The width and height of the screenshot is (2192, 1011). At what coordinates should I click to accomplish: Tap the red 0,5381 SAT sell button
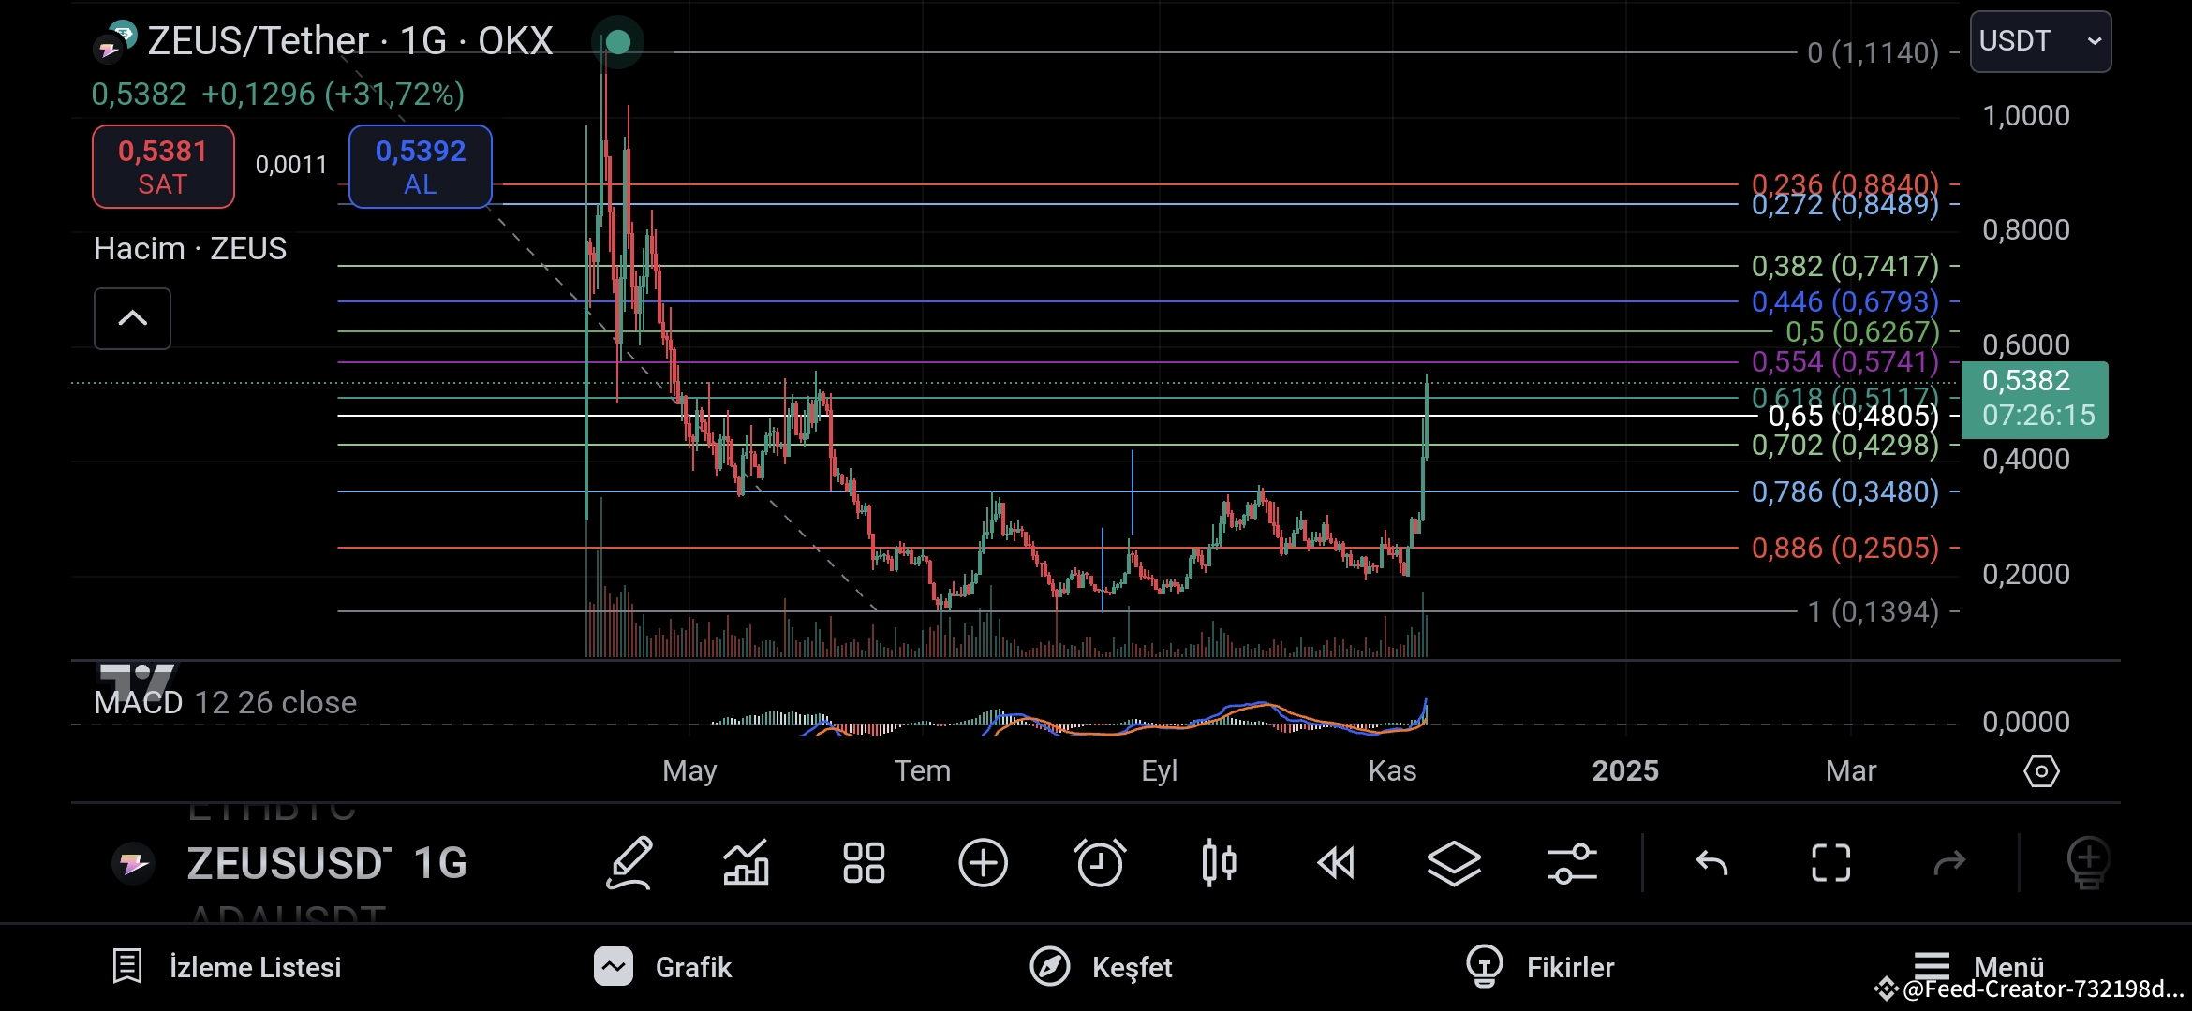tap(163, 167)
